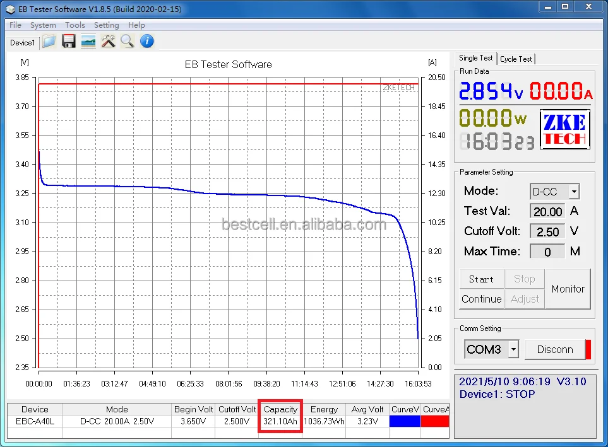Click the Cutoff Volt input field
Image resolution: width=608 pixels, height=447 pixels.
pos(547,231)
